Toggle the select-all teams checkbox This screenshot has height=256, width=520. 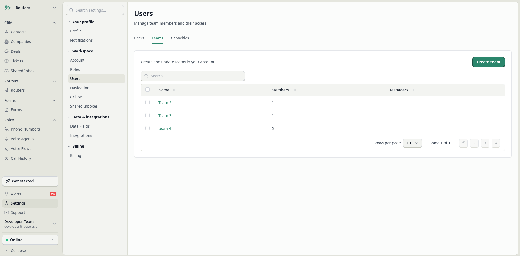pyautogui.click(x=148, y=89)
